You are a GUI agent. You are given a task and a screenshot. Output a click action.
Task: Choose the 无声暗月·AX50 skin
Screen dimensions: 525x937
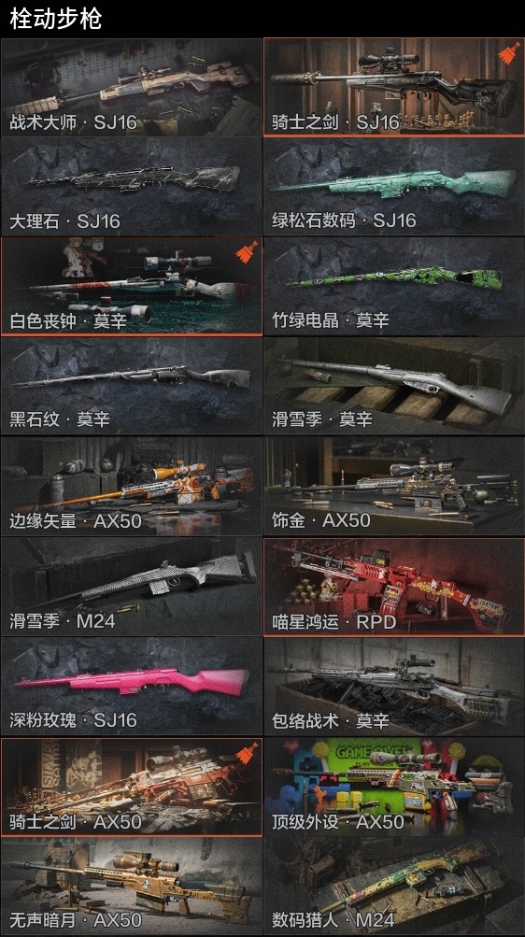click(x=132, y=887)
